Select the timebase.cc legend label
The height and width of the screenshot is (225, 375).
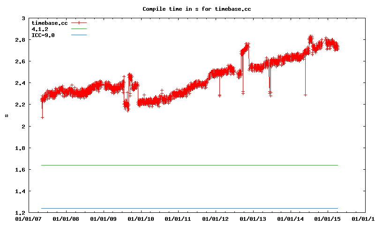tap(50, 22)
